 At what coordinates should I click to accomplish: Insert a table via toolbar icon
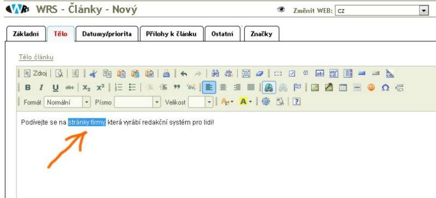coord(343,88)
